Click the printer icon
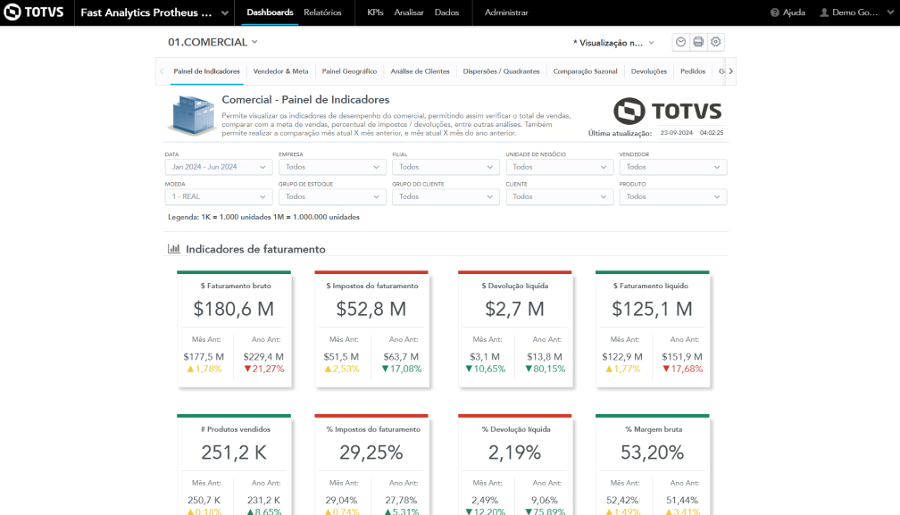Viewport: 900px width, 515px height. coord(698,42)
